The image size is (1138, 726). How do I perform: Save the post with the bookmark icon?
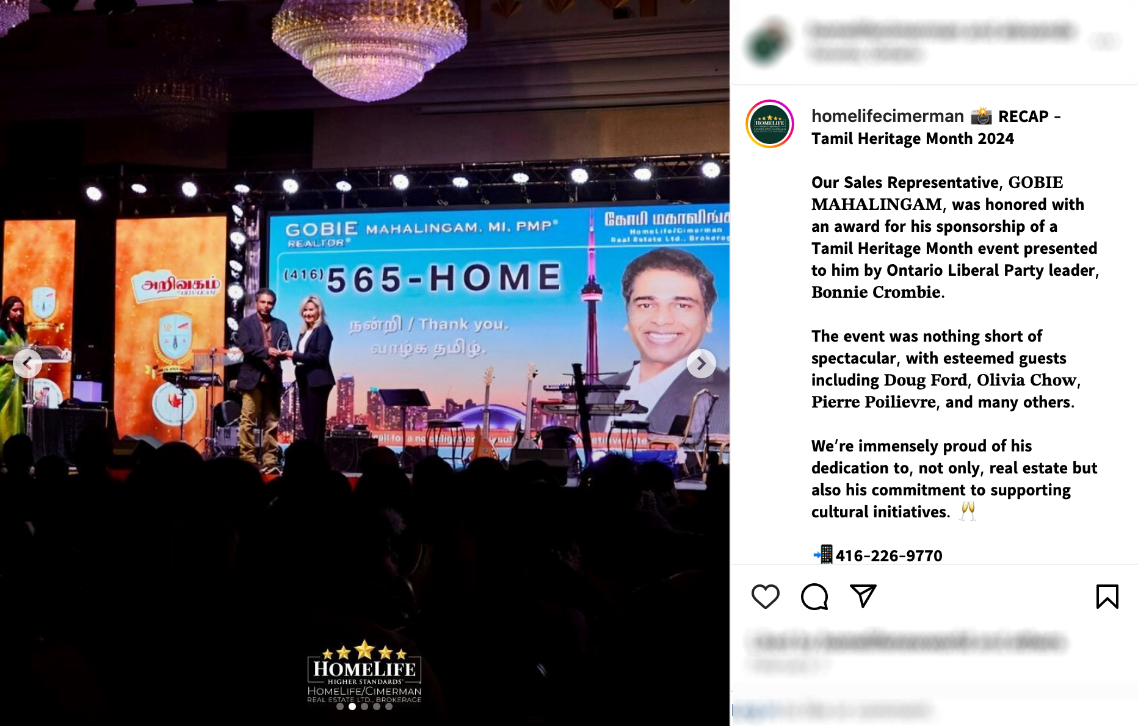click(1107, 596)
